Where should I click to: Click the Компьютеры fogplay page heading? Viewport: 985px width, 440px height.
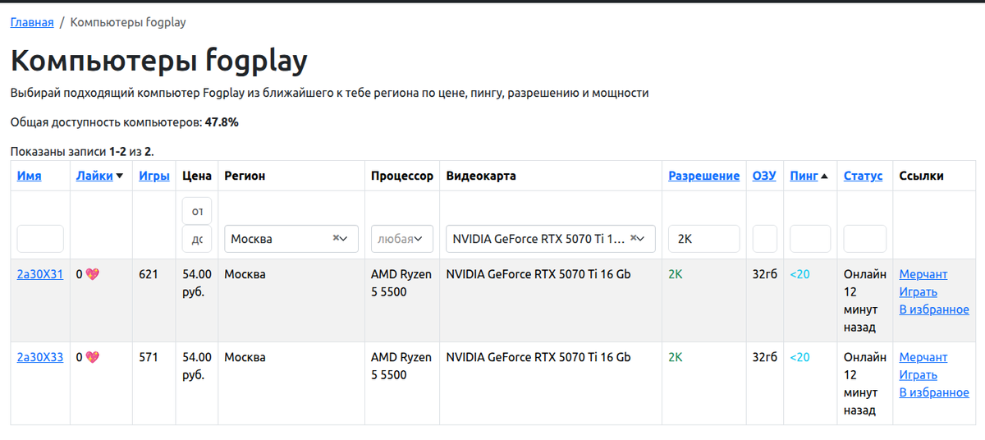coord(159,61)
